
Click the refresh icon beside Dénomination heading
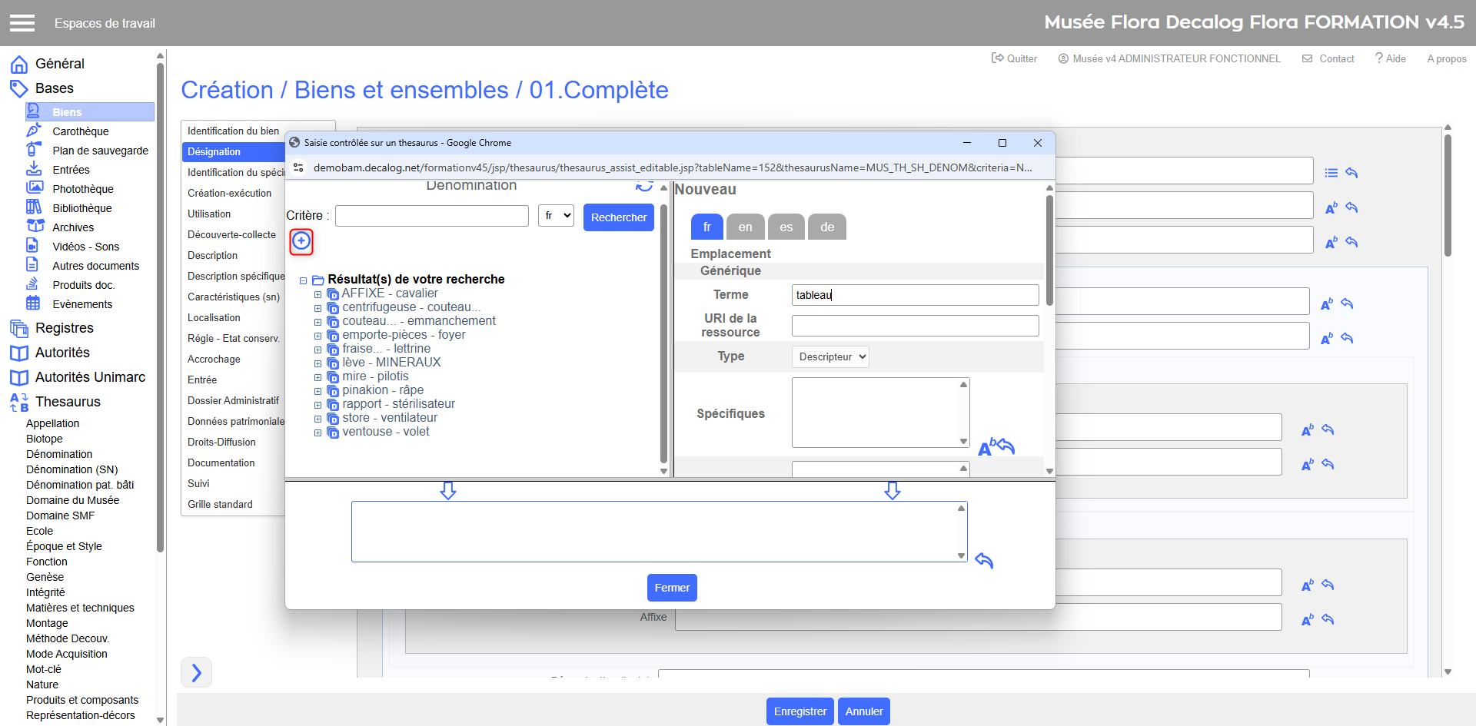click(644, 186)
